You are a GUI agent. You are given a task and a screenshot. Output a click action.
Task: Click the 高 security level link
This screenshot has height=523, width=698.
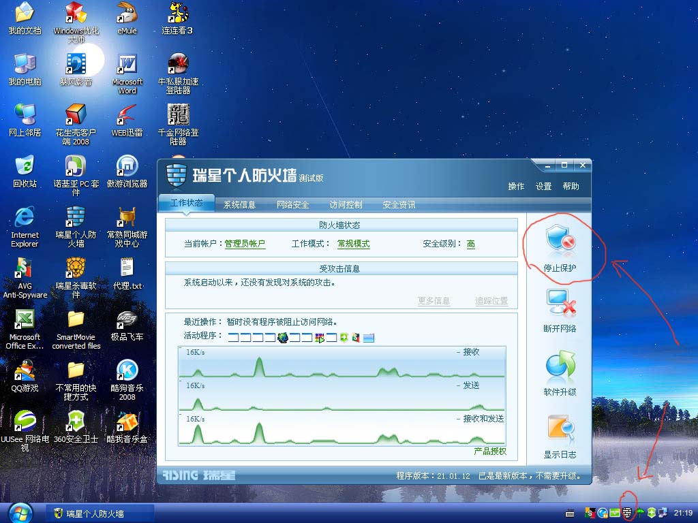click(471, 244)
